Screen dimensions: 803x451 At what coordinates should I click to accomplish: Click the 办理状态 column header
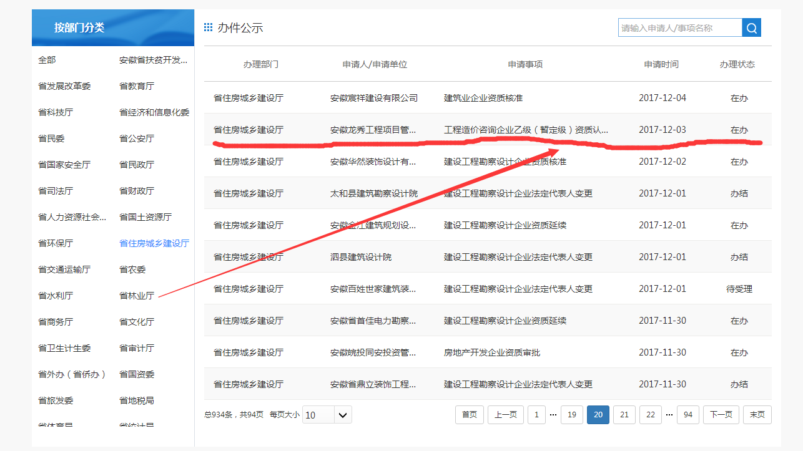tap(737, 64)
